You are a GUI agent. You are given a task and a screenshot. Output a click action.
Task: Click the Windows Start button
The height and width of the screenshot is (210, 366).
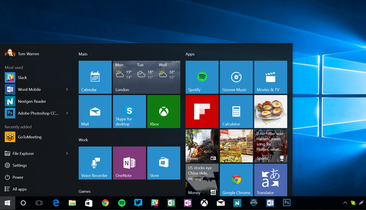(x=7, y=203)
